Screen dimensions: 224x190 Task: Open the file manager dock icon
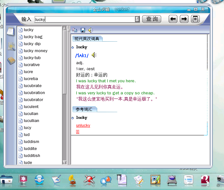tap(6, 180)
